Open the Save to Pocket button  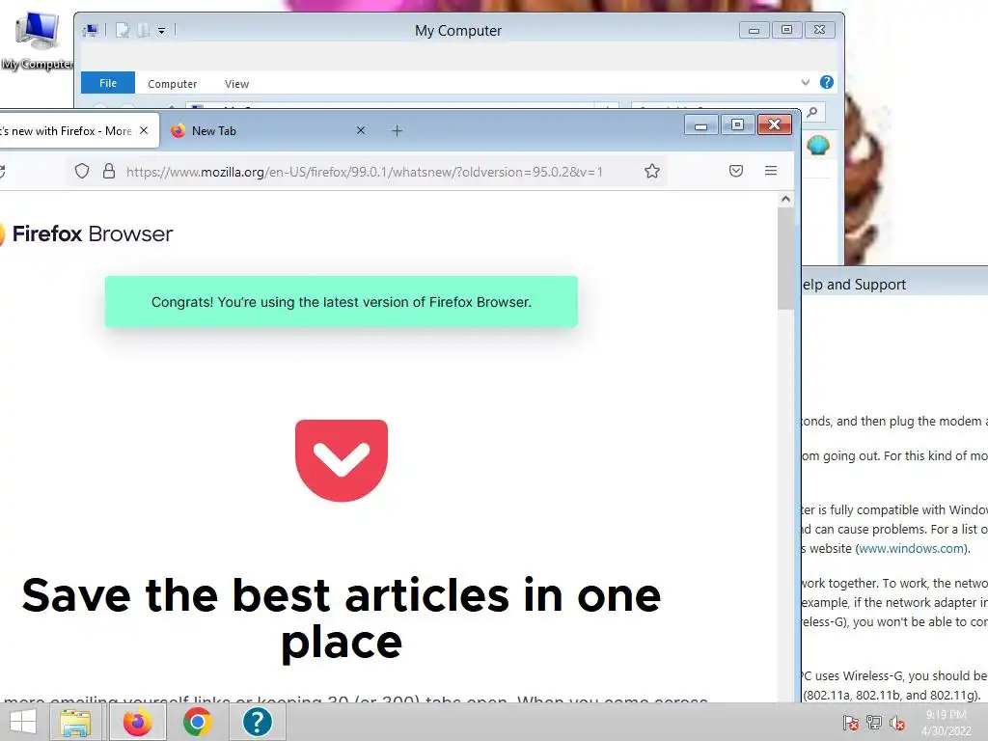(x=736, y=171)
